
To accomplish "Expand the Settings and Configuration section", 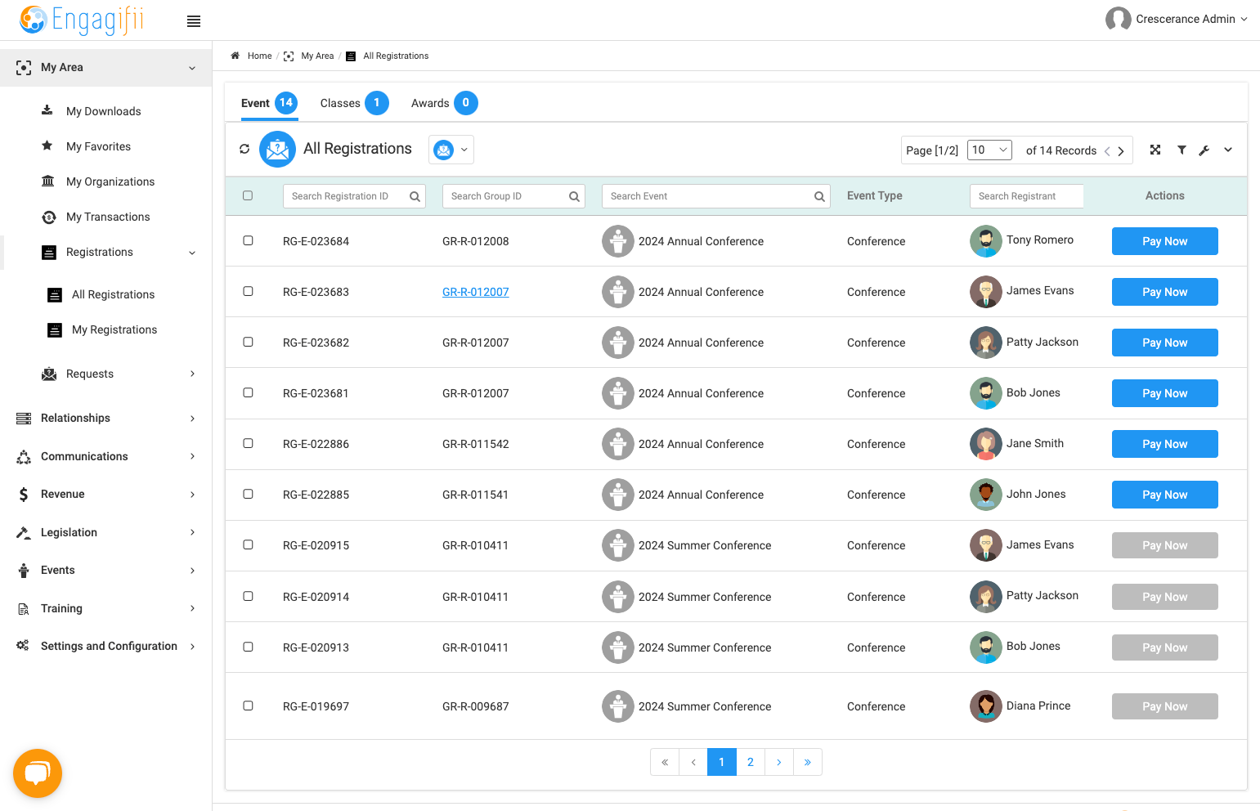I will tap(106, 646).
